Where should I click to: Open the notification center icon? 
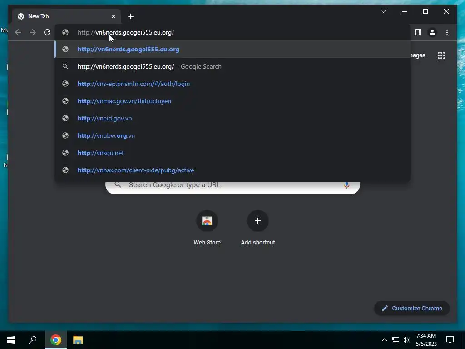(450, 340)
